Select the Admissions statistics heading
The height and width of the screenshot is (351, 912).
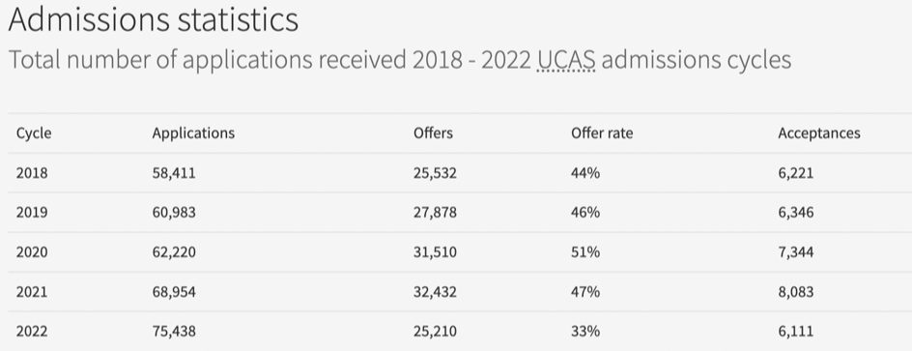154,18
